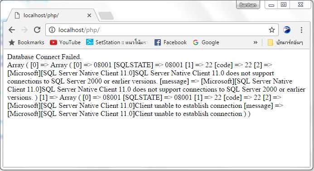The width and height of the screenshot is (314, 171).
Task: Open a new tab
Action: pos(106,15)
